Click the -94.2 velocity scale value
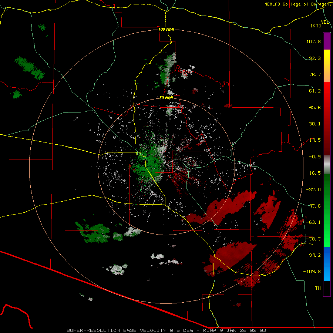 coord(313,255)
